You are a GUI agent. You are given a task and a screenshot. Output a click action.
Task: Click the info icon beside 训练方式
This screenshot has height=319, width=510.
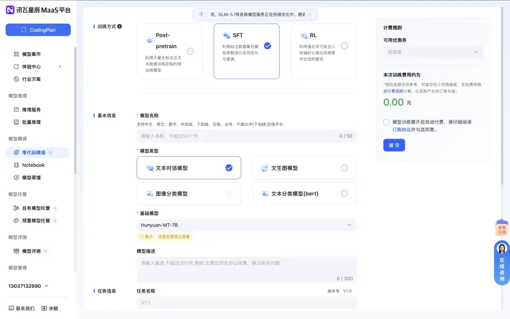pyautogui.click(x=119, y=26)
